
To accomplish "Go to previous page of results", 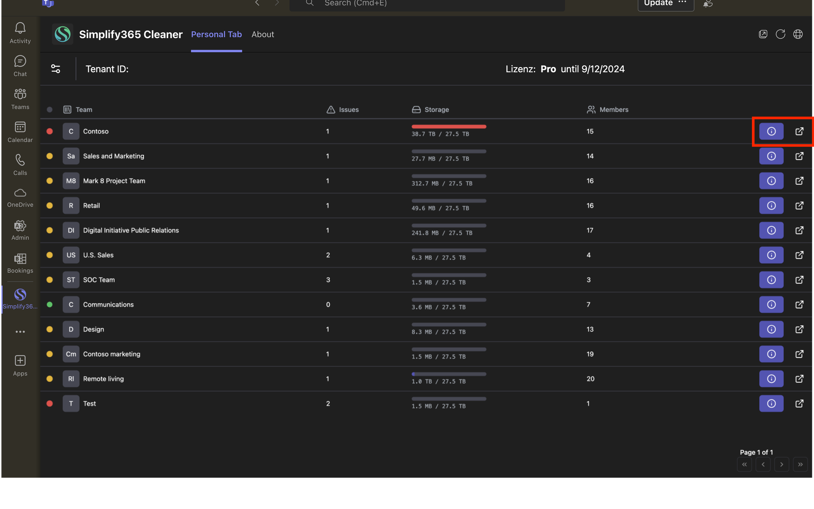I will 763,464.
